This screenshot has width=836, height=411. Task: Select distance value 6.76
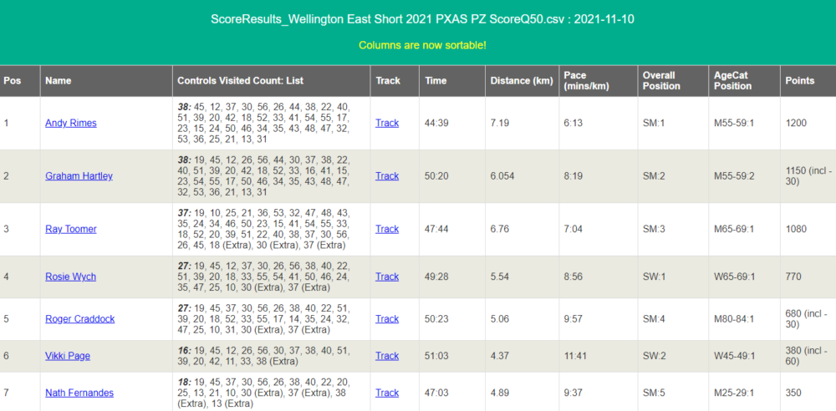(x=500, y=229)
